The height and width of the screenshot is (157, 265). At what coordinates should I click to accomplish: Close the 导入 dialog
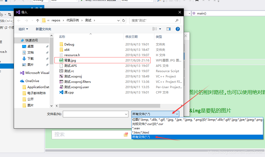point(180,12)
